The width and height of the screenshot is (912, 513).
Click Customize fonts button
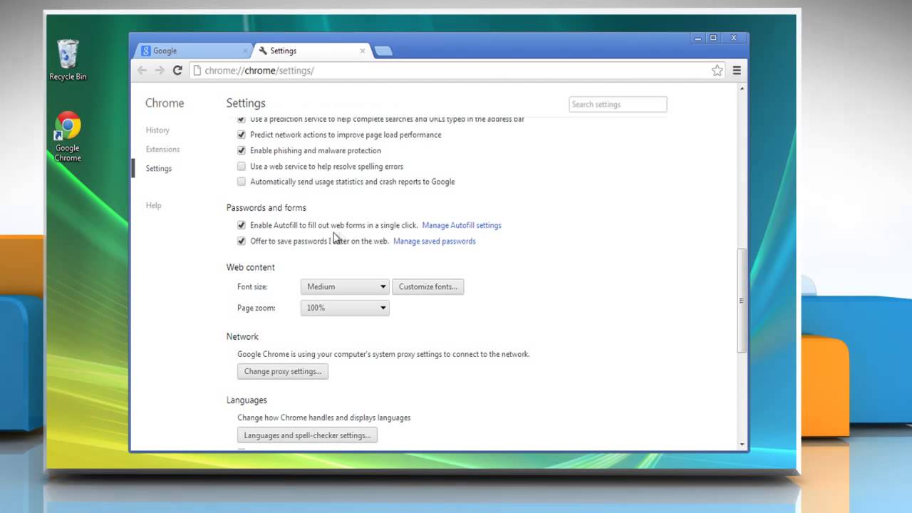(x=427, y=286)
